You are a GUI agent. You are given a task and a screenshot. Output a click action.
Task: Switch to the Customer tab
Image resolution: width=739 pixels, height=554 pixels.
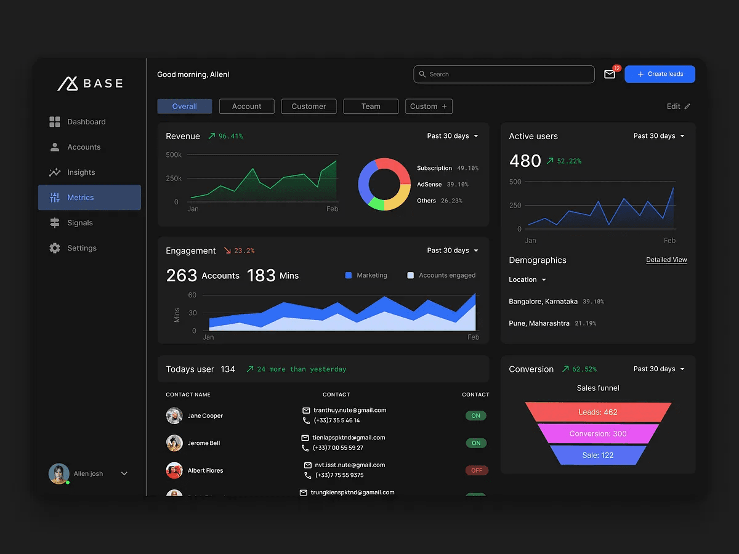309,106
